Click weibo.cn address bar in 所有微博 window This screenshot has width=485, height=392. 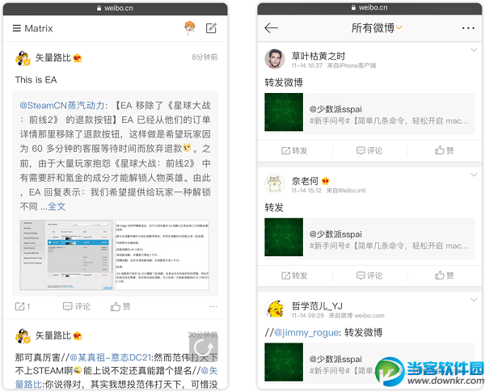coord(369,8)
